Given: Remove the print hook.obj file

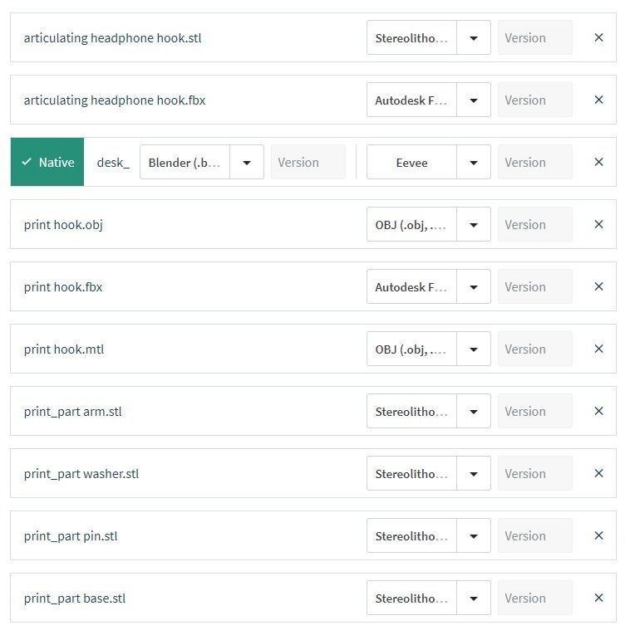Looking at the screenshot, I should click(x=598, y=225).
